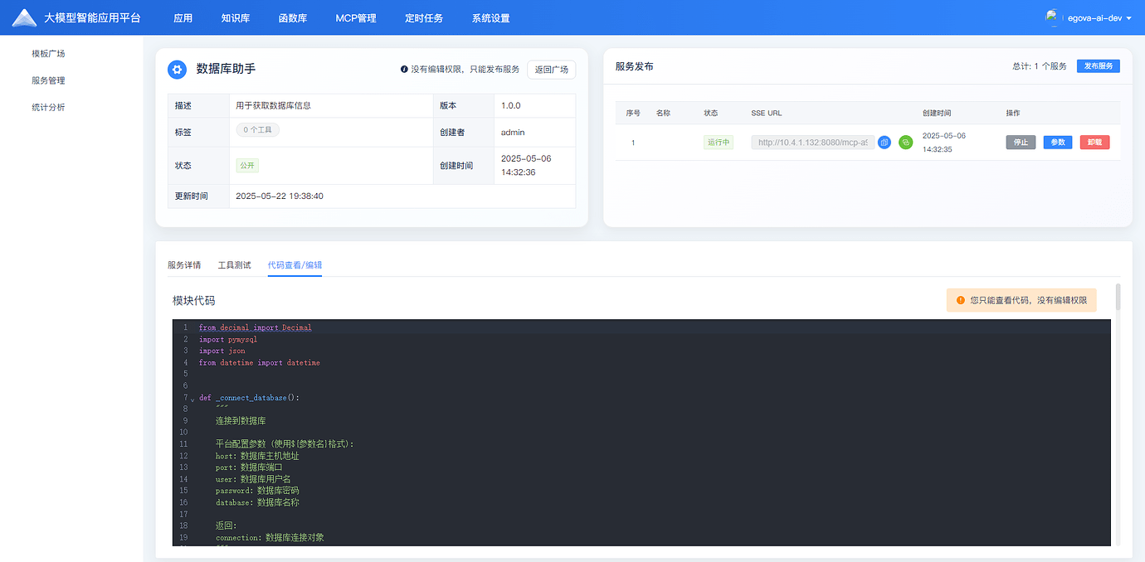The image size is (1145, 562).
Task: Stop the running service with 停止
Action: coord(1020,142)
